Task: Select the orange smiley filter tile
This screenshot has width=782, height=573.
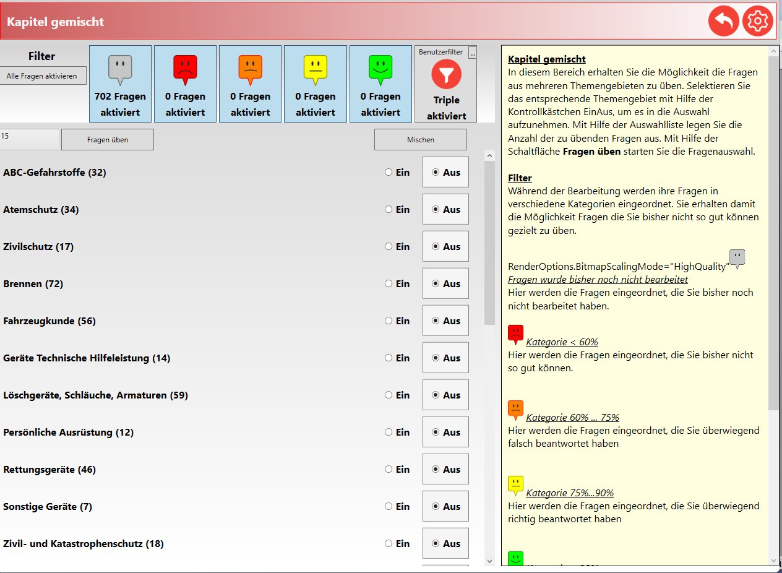Action: click(x=250, y=84)
